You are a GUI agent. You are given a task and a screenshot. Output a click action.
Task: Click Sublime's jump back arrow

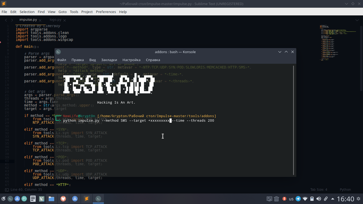[x=6, y=20]
